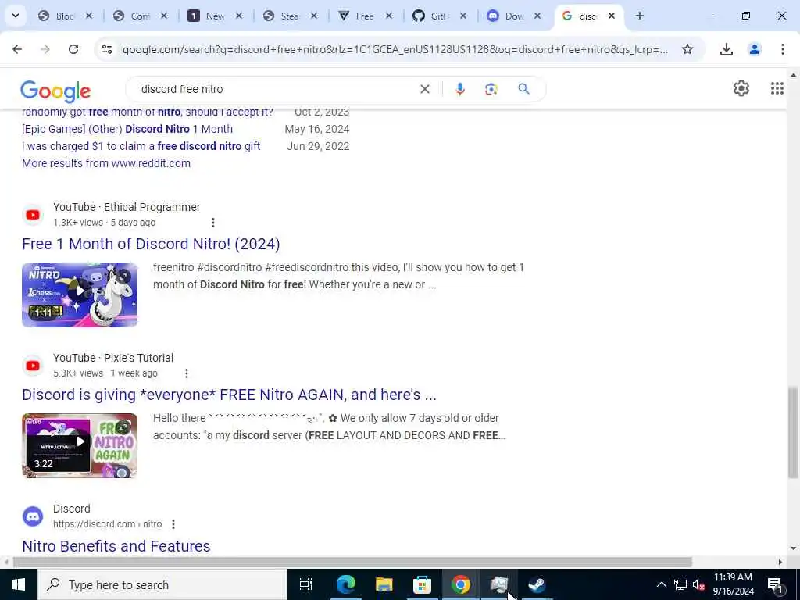Open Task View on the taskbar
Image resolution: width=800 pixels, height=600 pixels.
click(305, 584)
